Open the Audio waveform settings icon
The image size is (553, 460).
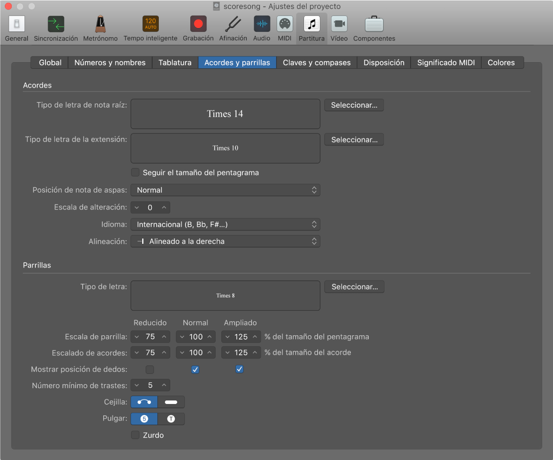(x=262, y=24)
